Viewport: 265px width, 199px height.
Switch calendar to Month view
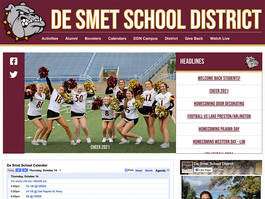(149, 171)
